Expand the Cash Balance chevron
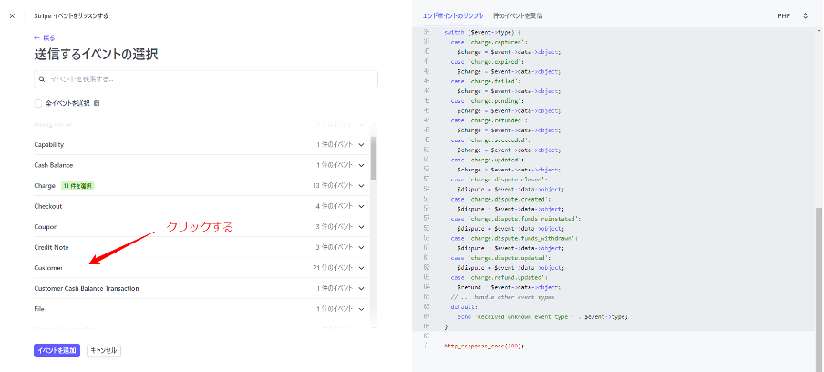The height and width of the screenshot is (372, 824). point(362,165)
